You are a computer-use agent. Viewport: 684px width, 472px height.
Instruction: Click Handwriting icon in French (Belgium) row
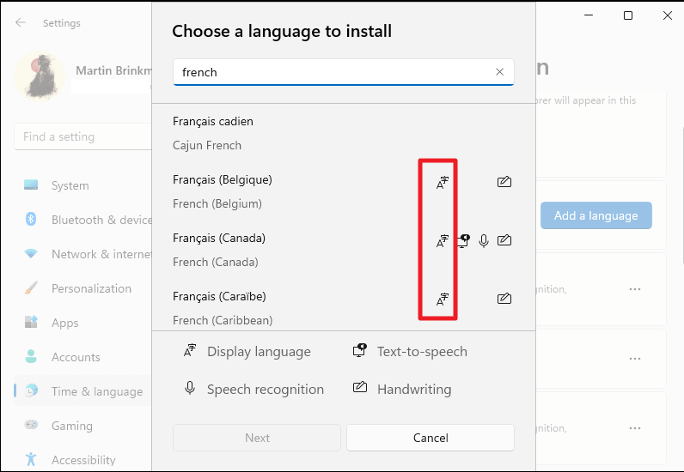click(504, 182)
